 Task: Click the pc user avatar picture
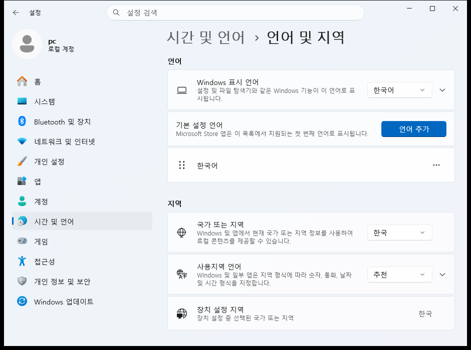point(27,44)
